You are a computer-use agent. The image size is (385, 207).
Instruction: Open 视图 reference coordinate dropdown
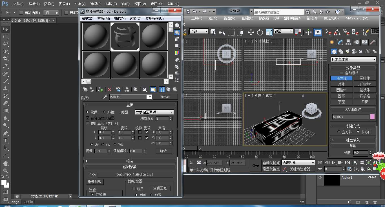pyautogui.click(x=284, y=31)
